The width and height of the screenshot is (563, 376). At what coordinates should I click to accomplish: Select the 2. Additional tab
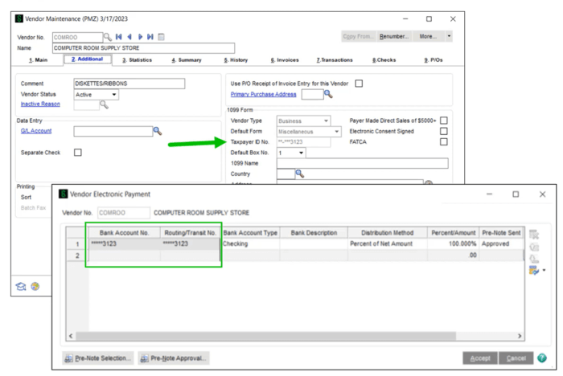coord(88,59)
